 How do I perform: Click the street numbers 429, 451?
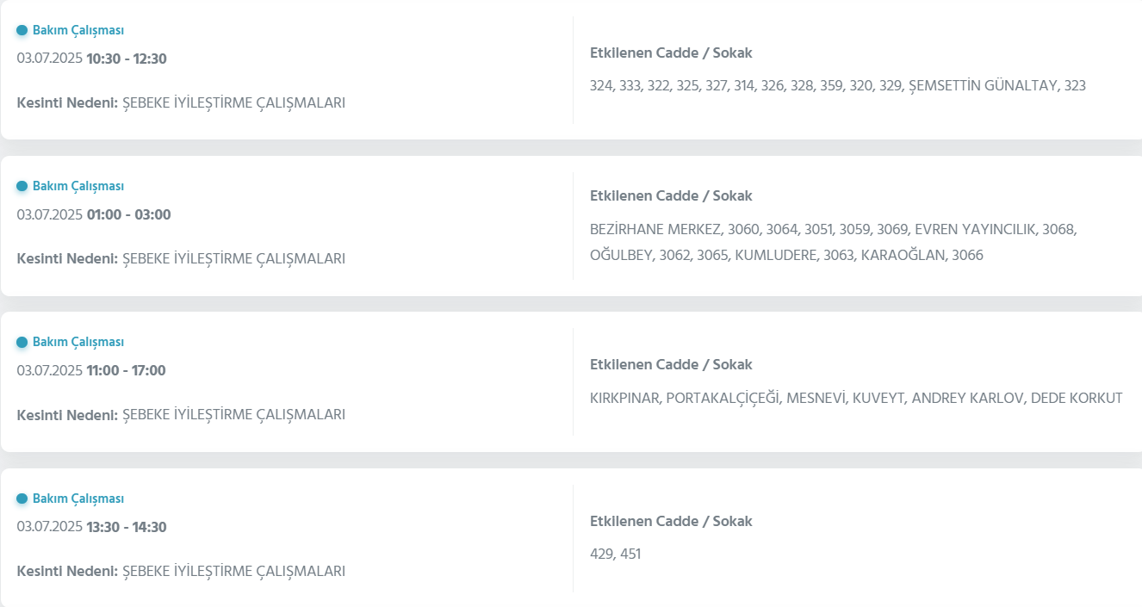615,554
